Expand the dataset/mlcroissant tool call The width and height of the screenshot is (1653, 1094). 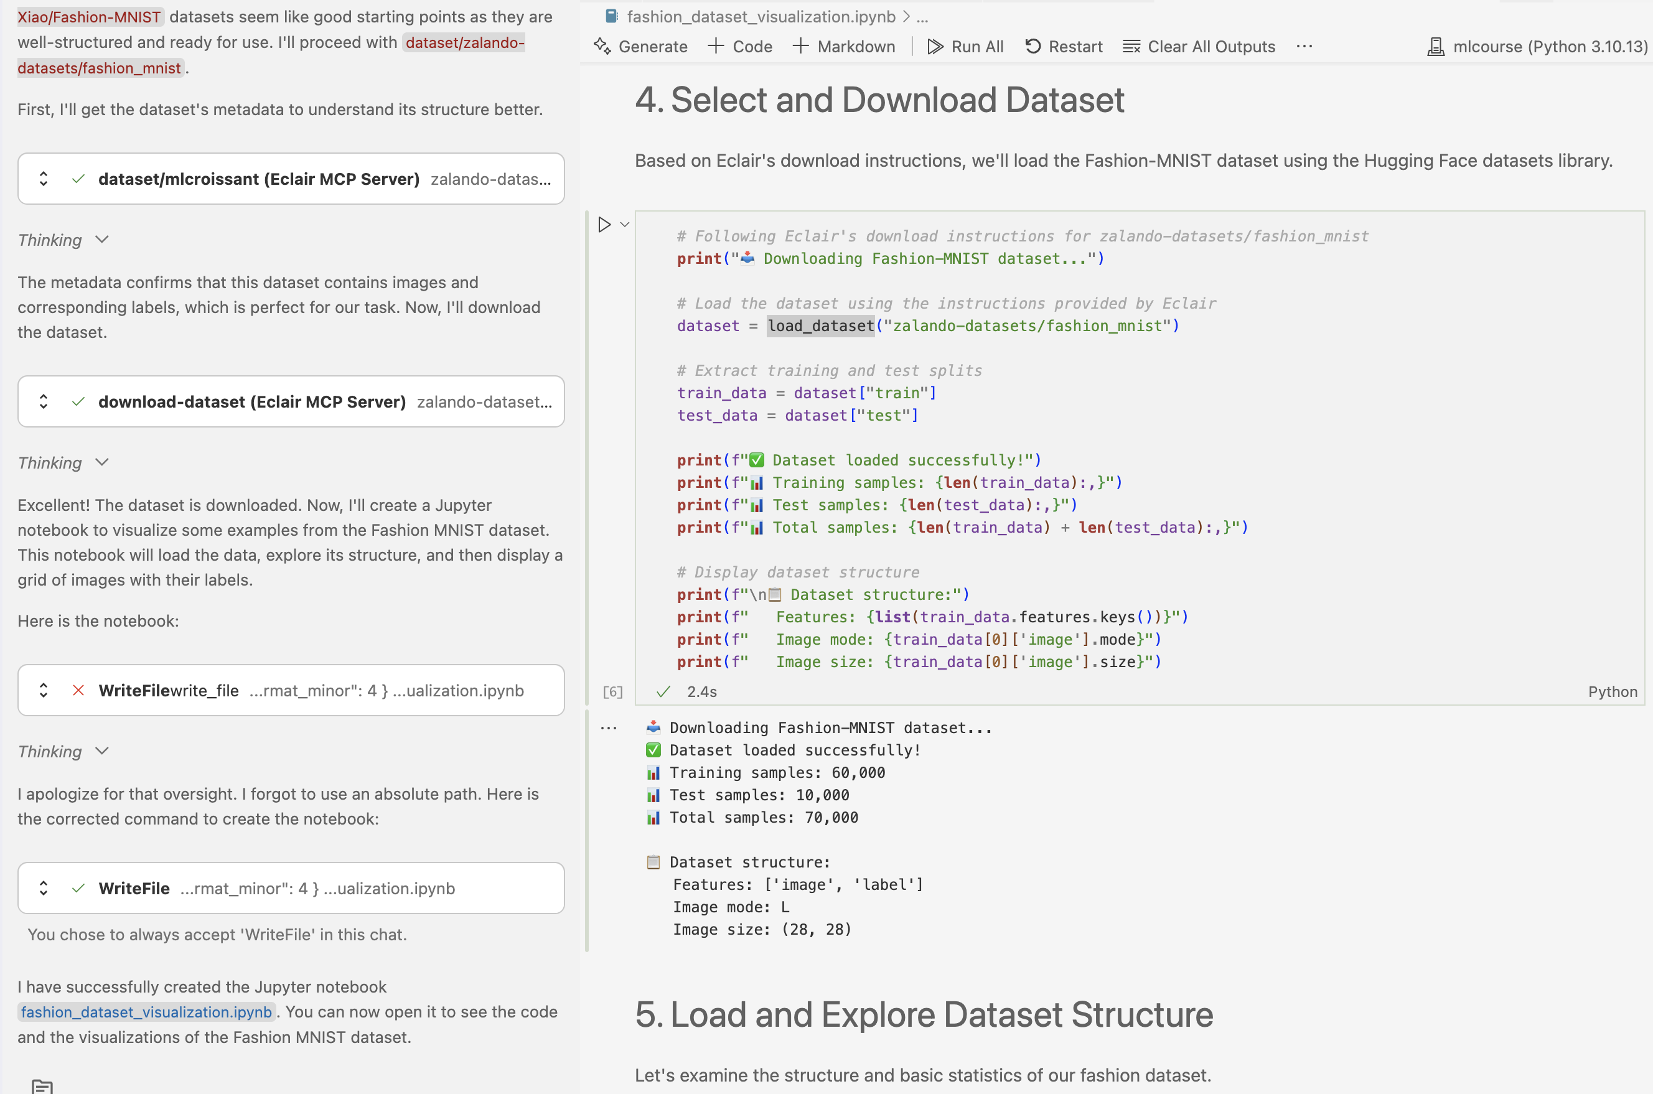pyautogui.click(x=44, y=179)
